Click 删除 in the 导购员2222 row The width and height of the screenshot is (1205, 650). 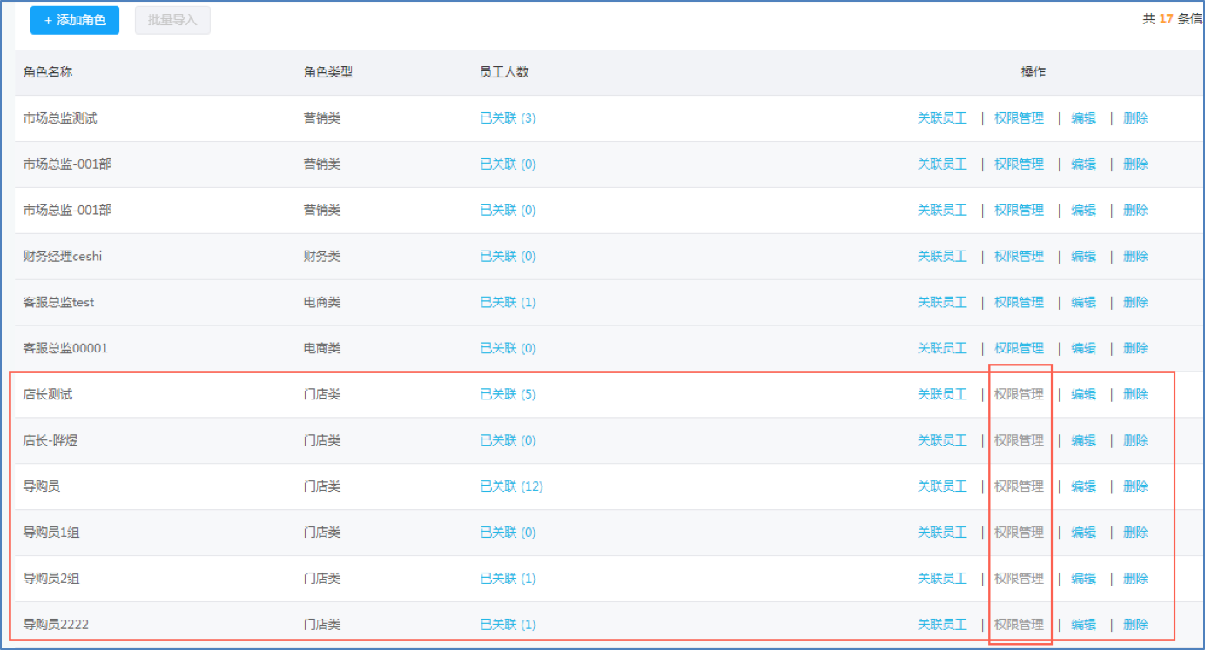pos(1135,626)
